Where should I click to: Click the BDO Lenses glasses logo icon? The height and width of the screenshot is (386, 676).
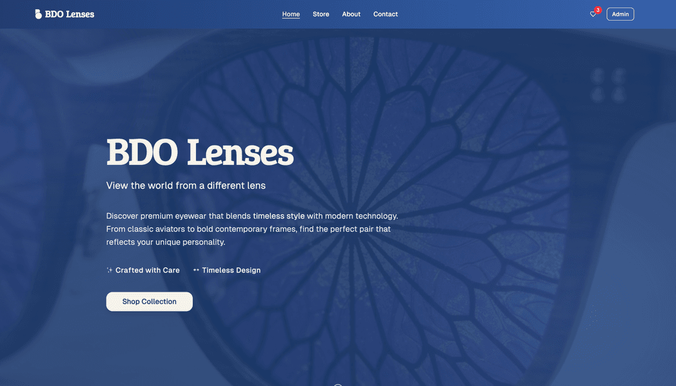38,13
